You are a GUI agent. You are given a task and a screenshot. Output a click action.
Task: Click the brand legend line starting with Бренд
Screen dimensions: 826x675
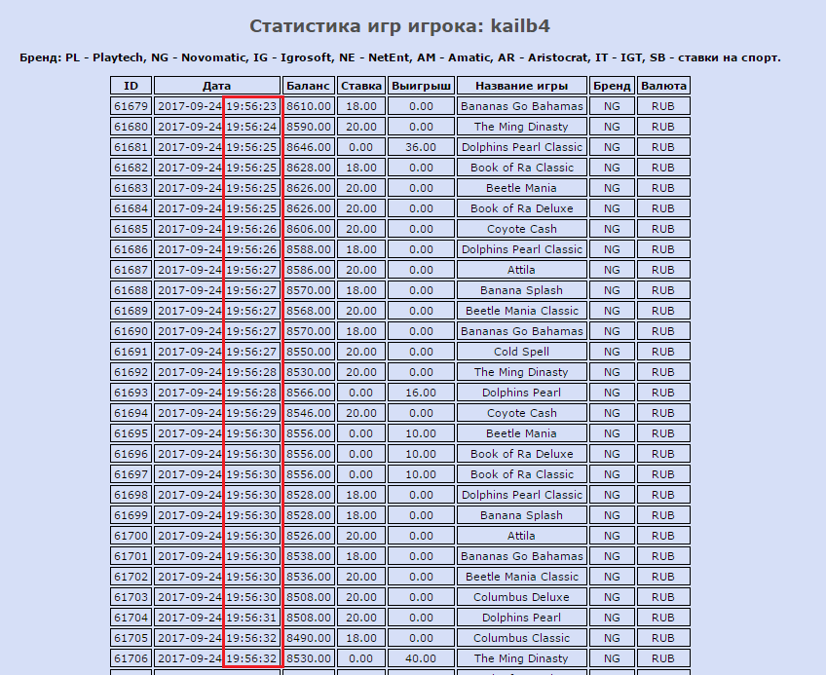[x=399, y=57]
